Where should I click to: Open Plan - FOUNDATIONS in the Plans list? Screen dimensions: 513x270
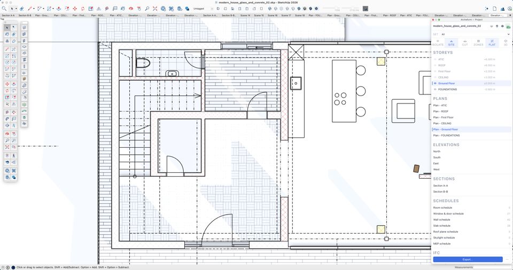click(x=447, y=136)
